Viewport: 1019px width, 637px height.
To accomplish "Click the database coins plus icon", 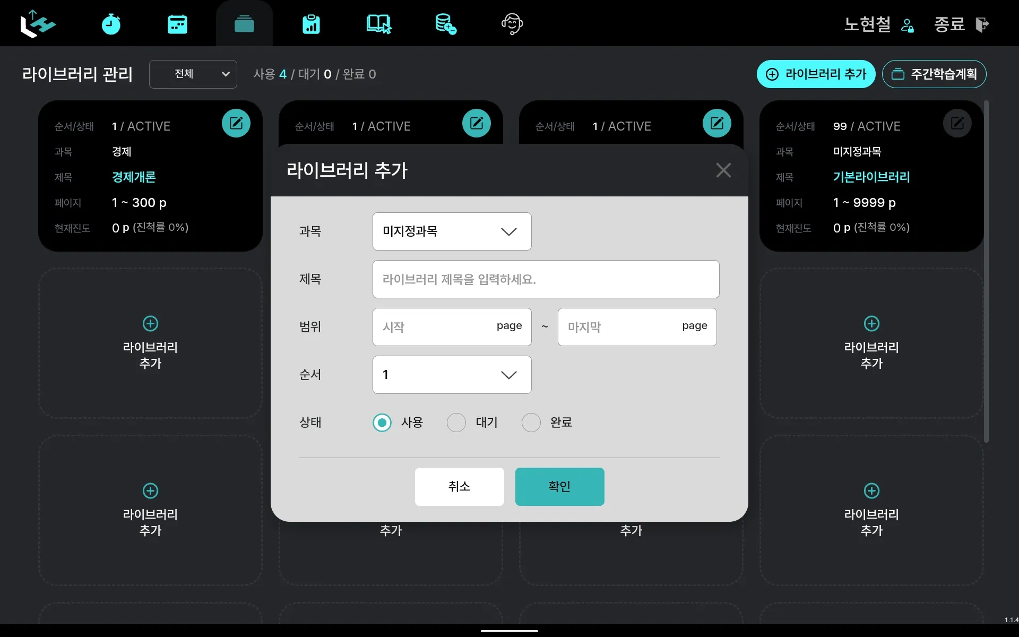I will pos(445,24).
